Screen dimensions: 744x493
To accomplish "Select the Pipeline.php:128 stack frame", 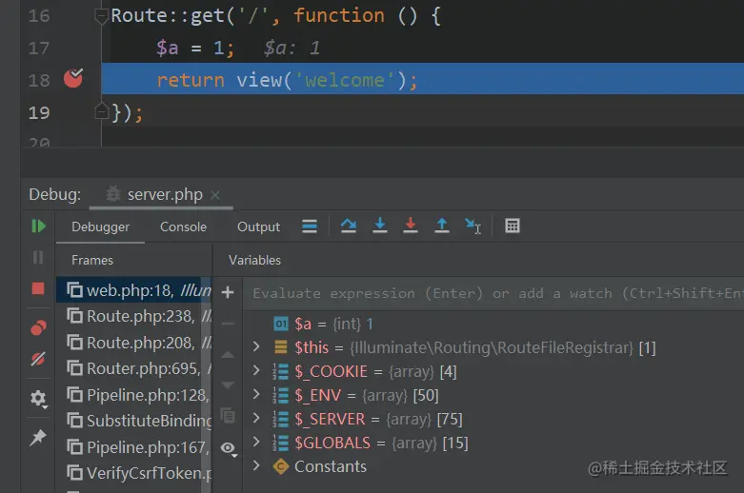I will click(133, 394).
